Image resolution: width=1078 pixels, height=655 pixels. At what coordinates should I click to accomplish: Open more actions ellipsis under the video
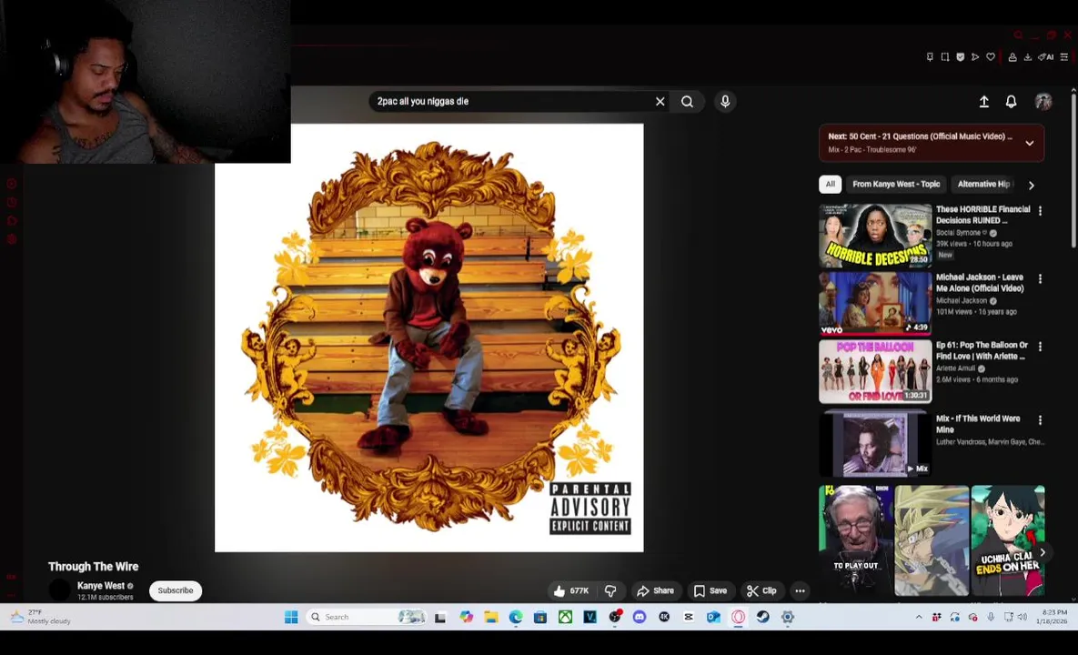coord(800,590)
